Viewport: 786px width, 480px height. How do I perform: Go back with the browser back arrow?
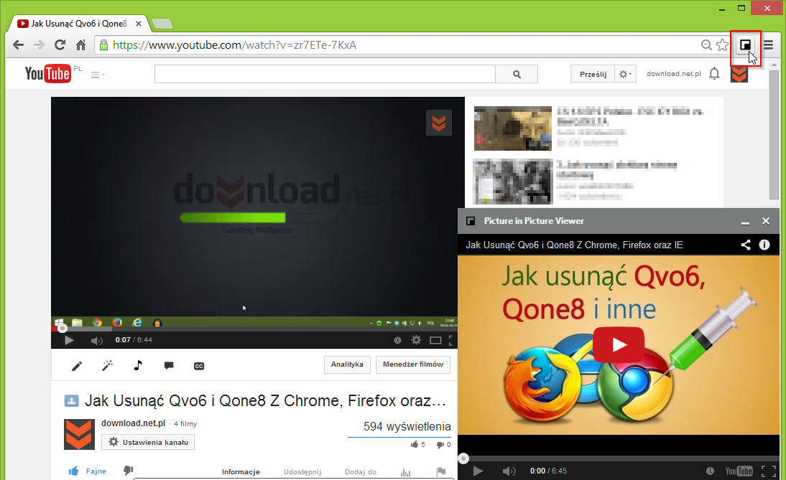[18, 45]
